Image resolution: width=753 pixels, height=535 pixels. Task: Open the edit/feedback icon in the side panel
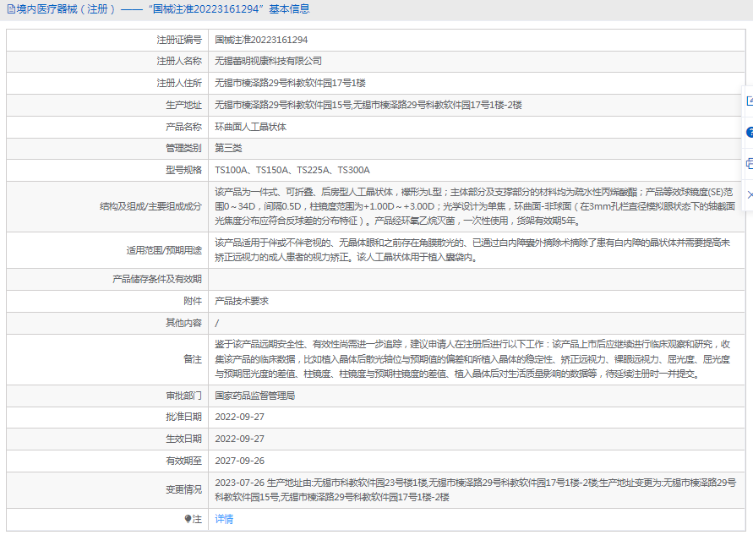click(x=750, y=101)
